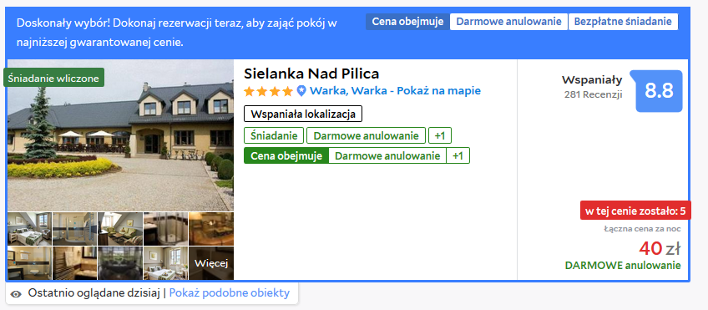Screen dimensions: 708x310
Task: Click the map pin icon beside Warka
Action: tap(301, 91)
